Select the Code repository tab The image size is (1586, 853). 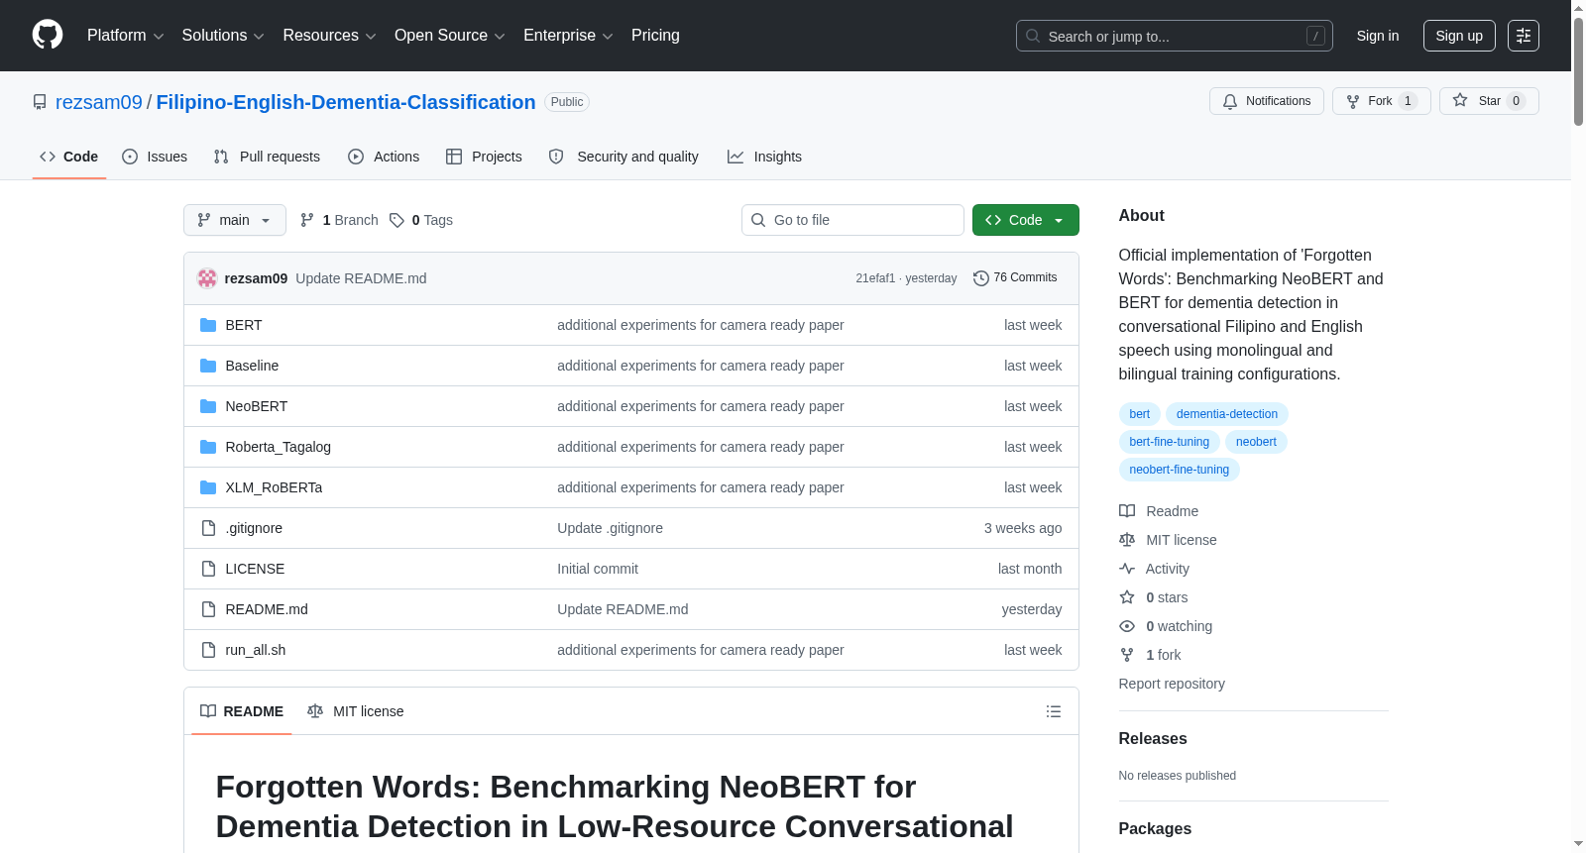pyautogui.click(x=69, y=157)
